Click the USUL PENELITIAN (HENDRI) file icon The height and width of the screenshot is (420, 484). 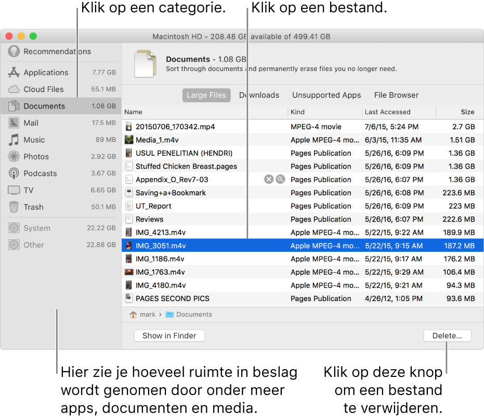[x=129, y=153]
